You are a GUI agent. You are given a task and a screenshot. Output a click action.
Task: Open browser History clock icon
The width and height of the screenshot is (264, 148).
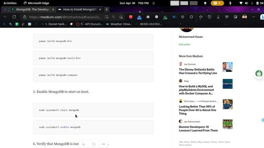pyautogui.click(x=210, y=17)
